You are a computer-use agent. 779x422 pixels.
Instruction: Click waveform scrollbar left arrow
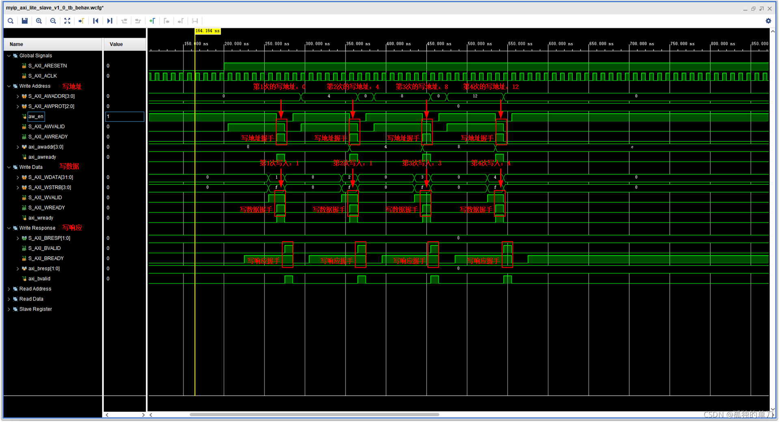pyautogui.click(x=151, y=415)
